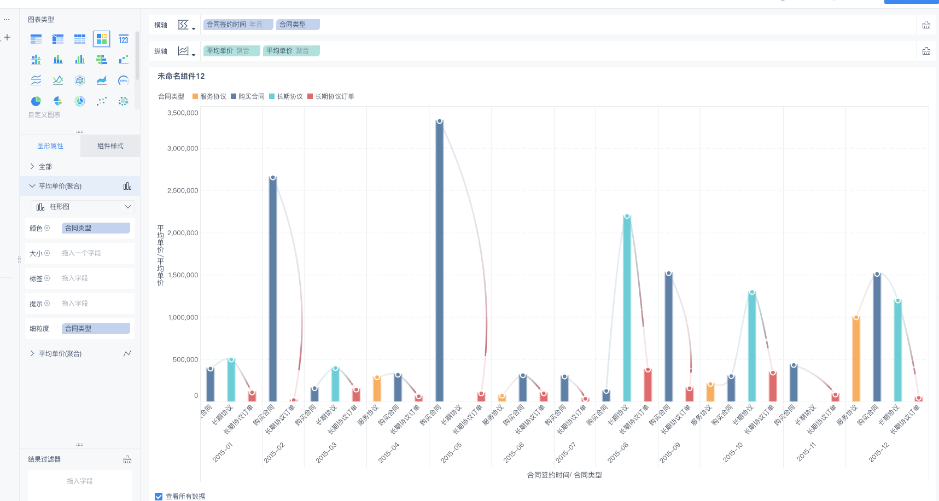Open the 柱形图 chart shape dropdown
The height and width of the screenshot is (501, 939).
[83, 207]
